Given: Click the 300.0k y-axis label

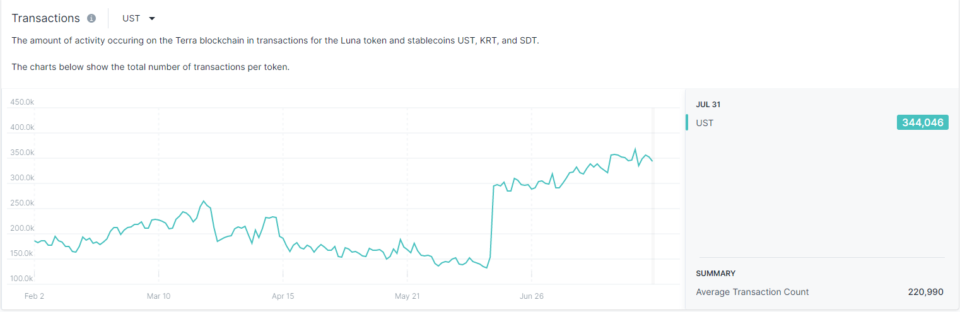Looking at the screenshot, I should coord(22,178).
